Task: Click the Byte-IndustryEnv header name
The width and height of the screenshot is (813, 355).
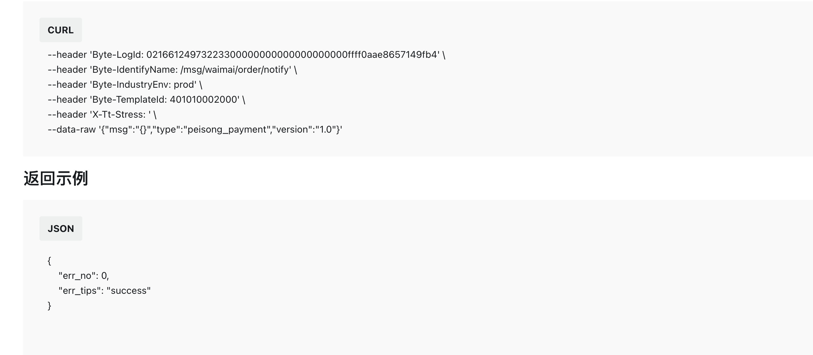Action: 132,85
